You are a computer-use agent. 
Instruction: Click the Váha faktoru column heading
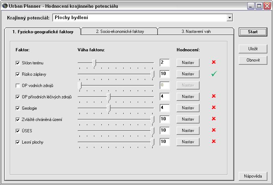(x=91, y=50)
